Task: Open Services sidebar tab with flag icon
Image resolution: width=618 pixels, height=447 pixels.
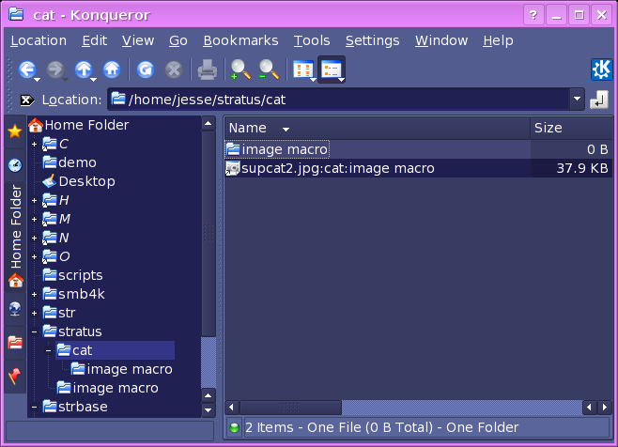Action: tap(15, 376)
